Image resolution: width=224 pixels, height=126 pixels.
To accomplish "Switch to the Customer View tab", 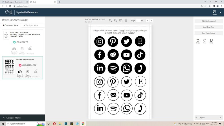I will click(10, 25).
